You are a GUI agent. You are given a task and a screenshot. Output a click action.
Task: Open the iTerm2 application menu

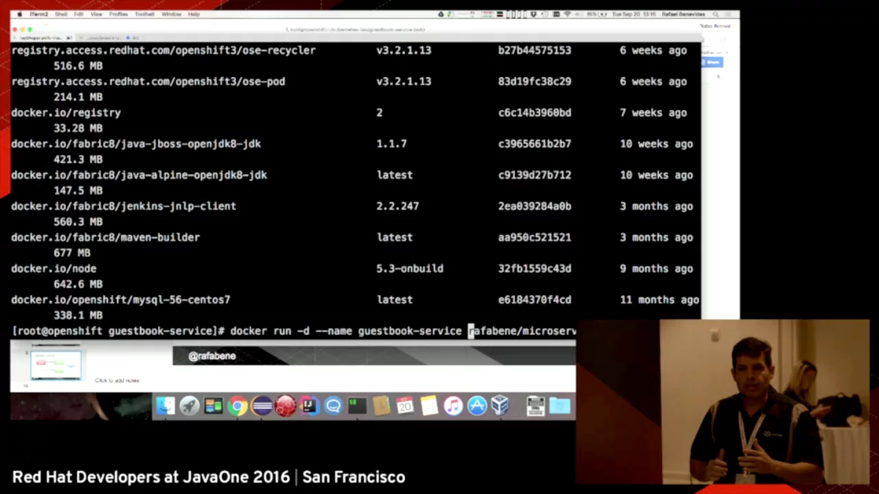[38, 14]
